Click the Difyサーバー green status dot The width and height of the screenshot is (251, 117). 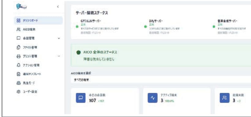tap(145, 26)
